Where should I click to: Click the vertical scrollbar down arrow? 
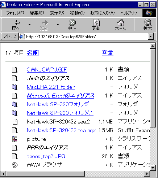pos(153,168)
